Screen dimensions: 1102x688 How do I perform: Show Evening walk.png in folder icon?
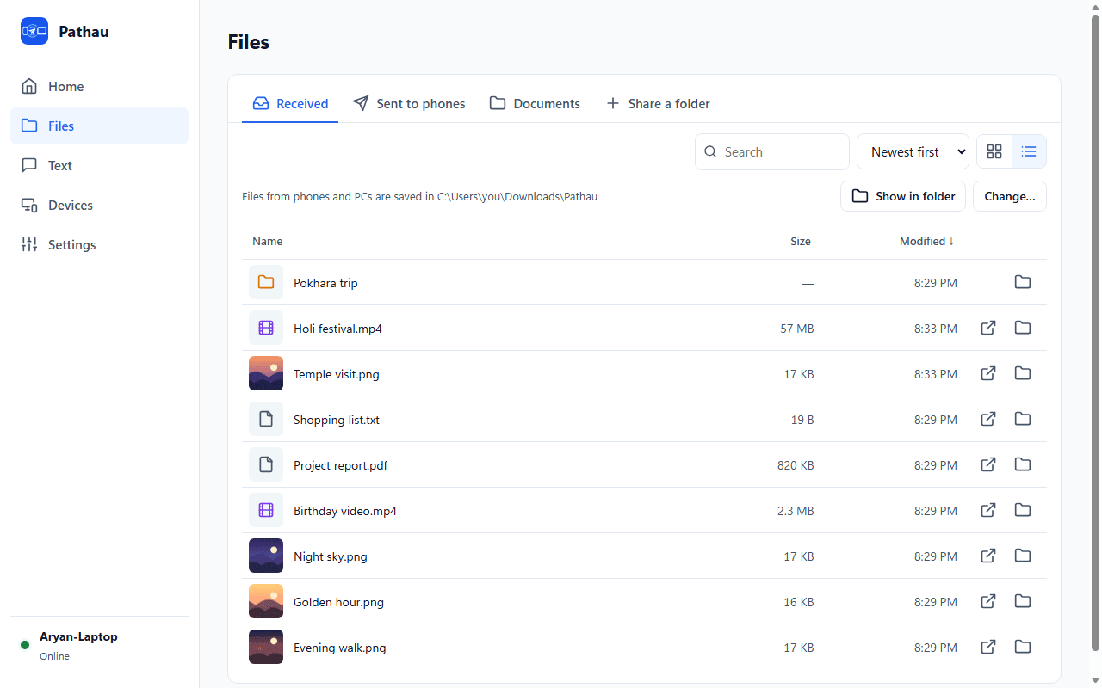[x=1023, y=647]
